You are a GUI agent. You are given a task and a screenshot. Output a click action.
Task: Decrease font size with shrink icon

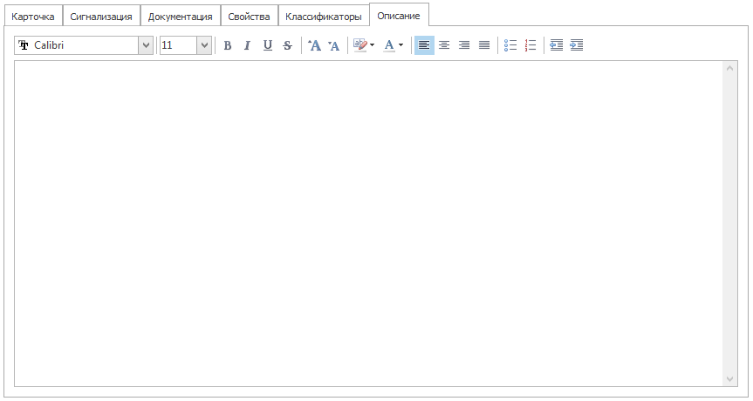coord(334,45)
